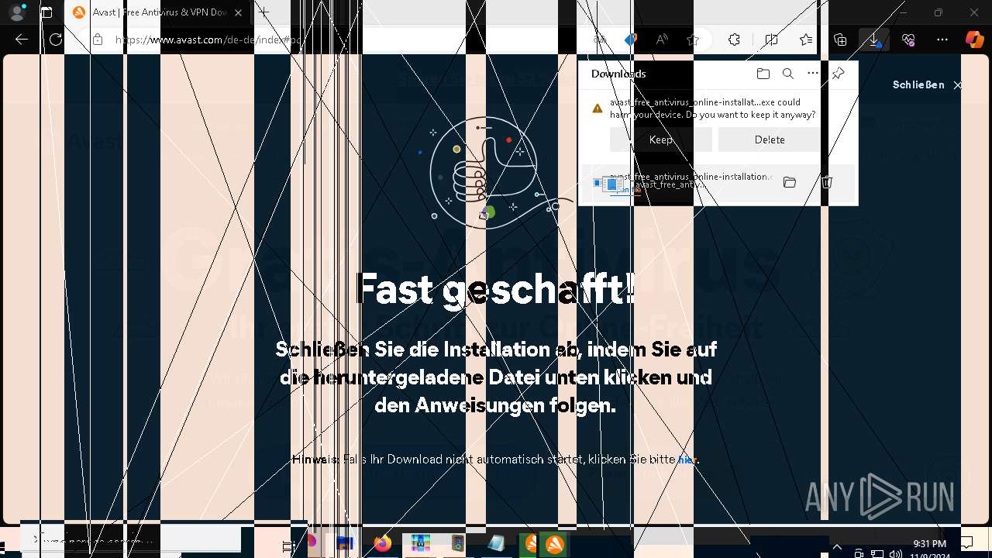Open Collections in Edge toolbar

click(x=840, y=40)
